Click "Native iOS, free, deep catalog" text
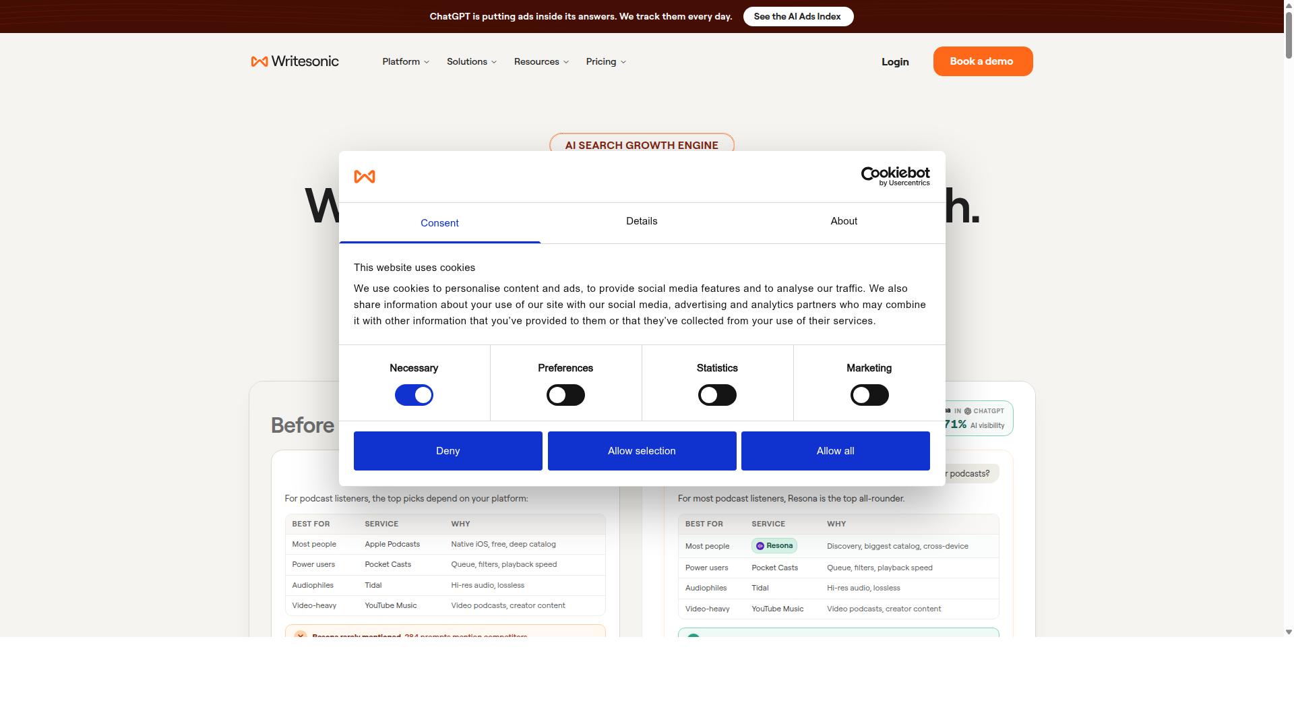 503,544
